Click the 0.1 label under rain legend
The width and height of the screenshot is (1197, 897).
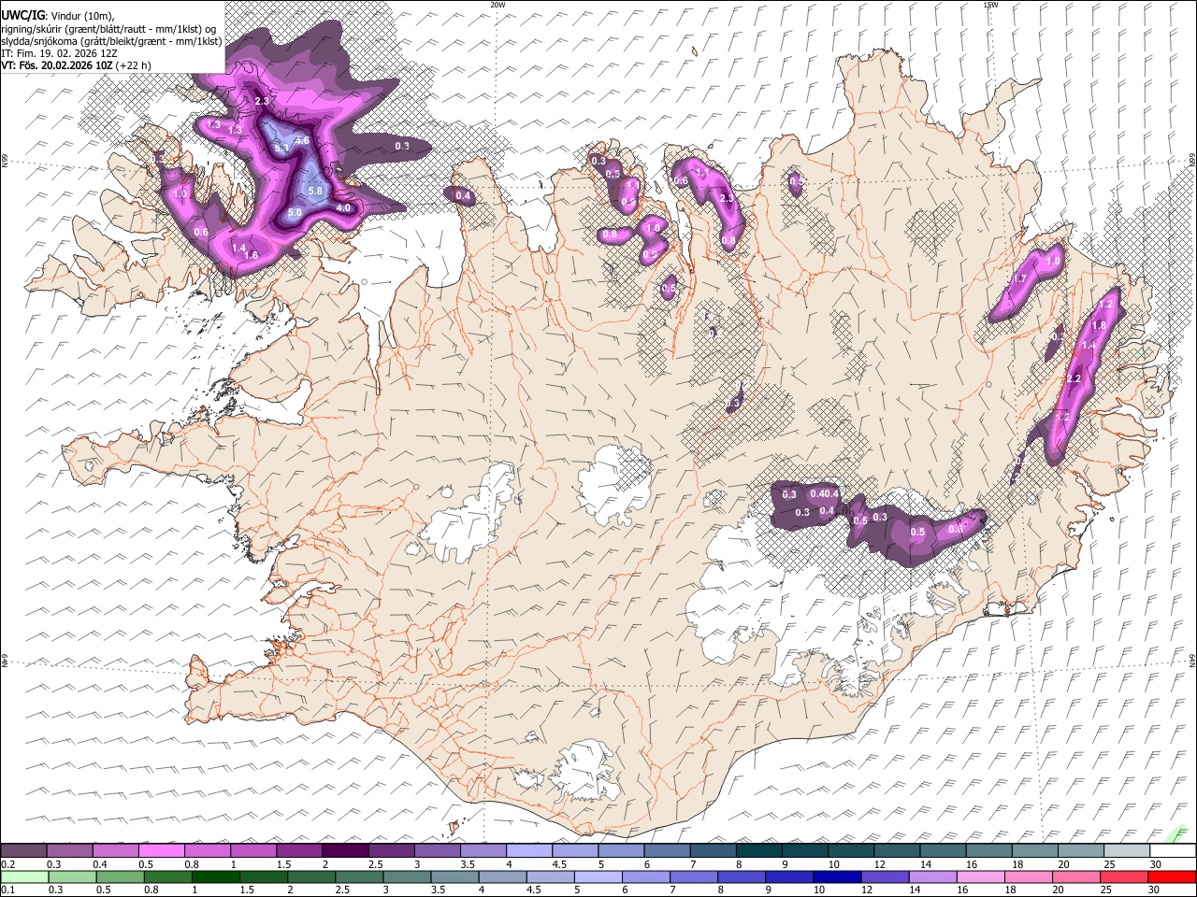click(7, 890)
